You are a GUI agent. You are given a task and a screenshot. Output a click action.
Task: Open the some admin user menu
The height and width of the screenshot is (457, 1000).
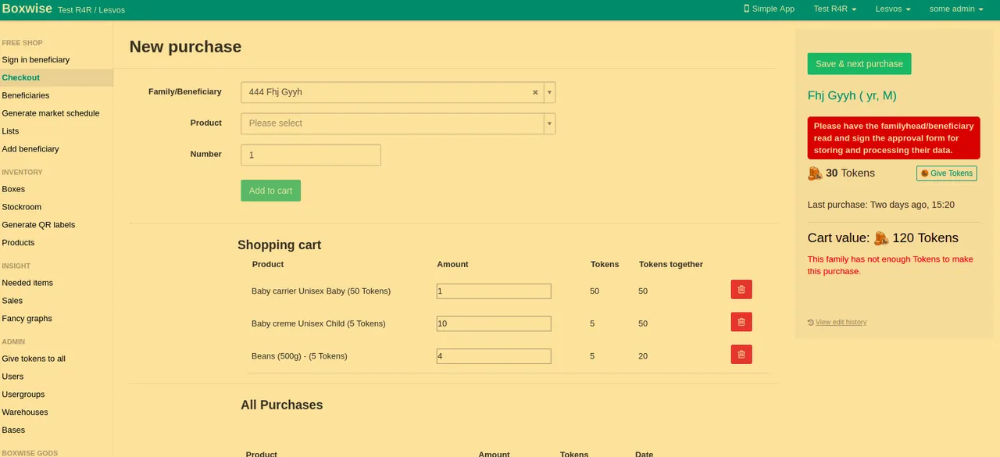[x=957, y=9]
